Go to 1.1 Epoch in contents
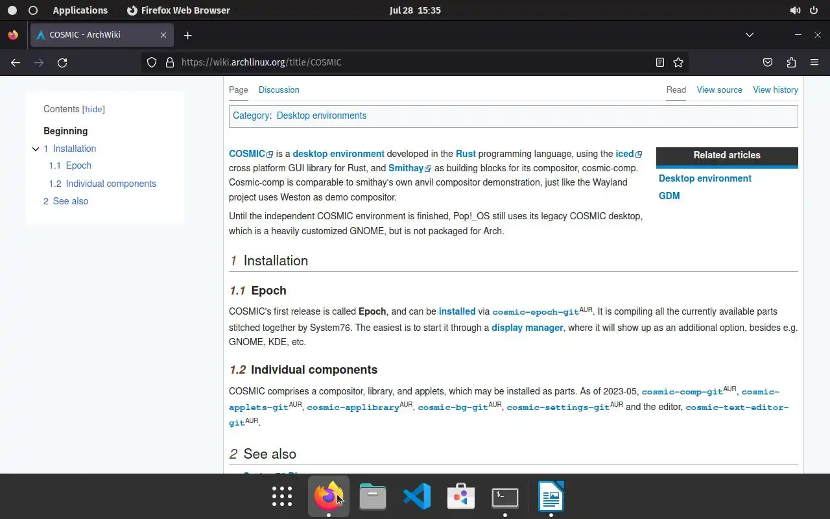830x519 pixels. (70, 165)
